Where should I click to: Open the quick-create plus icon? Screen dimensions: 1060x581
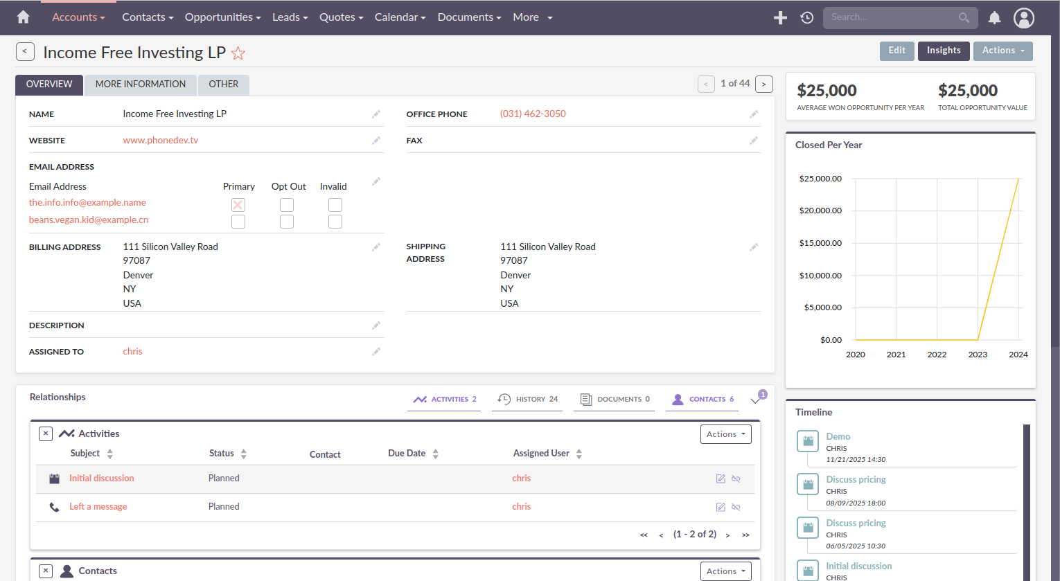point(780,17)
